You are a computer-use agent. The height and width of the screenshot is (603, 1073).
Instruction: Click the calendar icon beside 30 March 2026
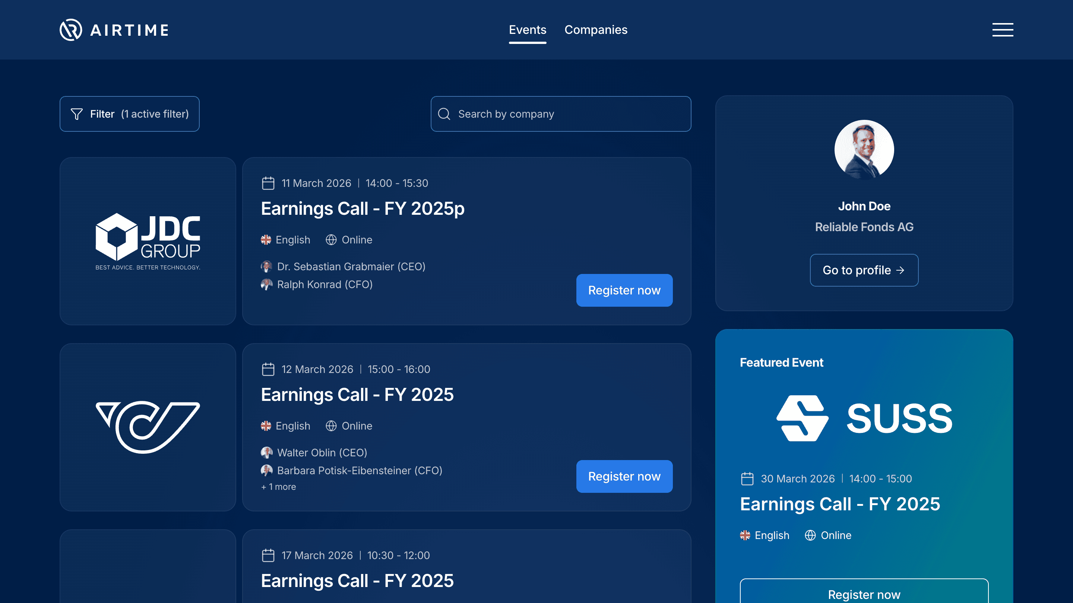point(748,479)
